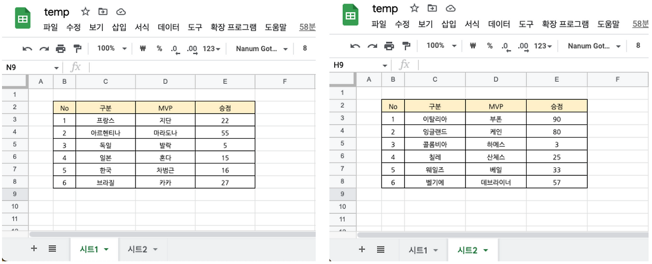
Task: Print the sheet from left window
Action: (x=61, y=49)
